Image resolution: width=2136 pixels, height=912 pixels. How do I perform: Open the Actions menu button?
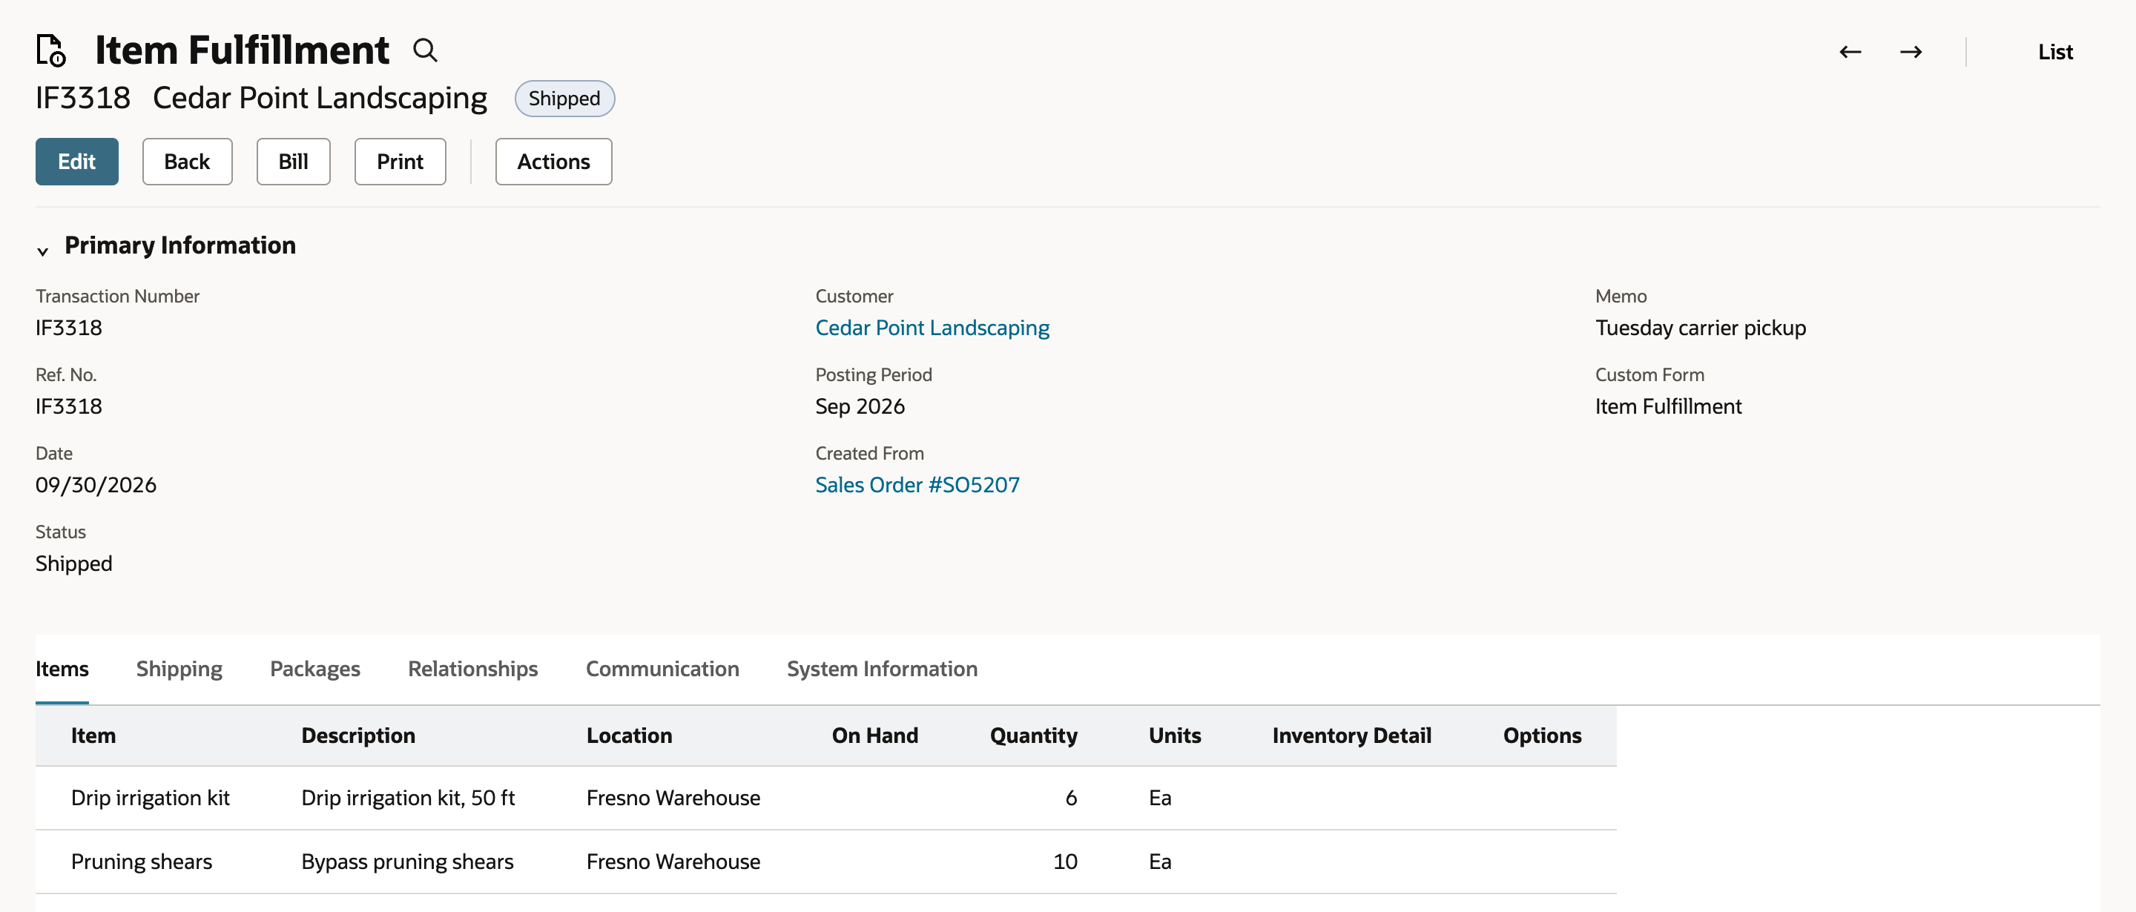(554, 162)
